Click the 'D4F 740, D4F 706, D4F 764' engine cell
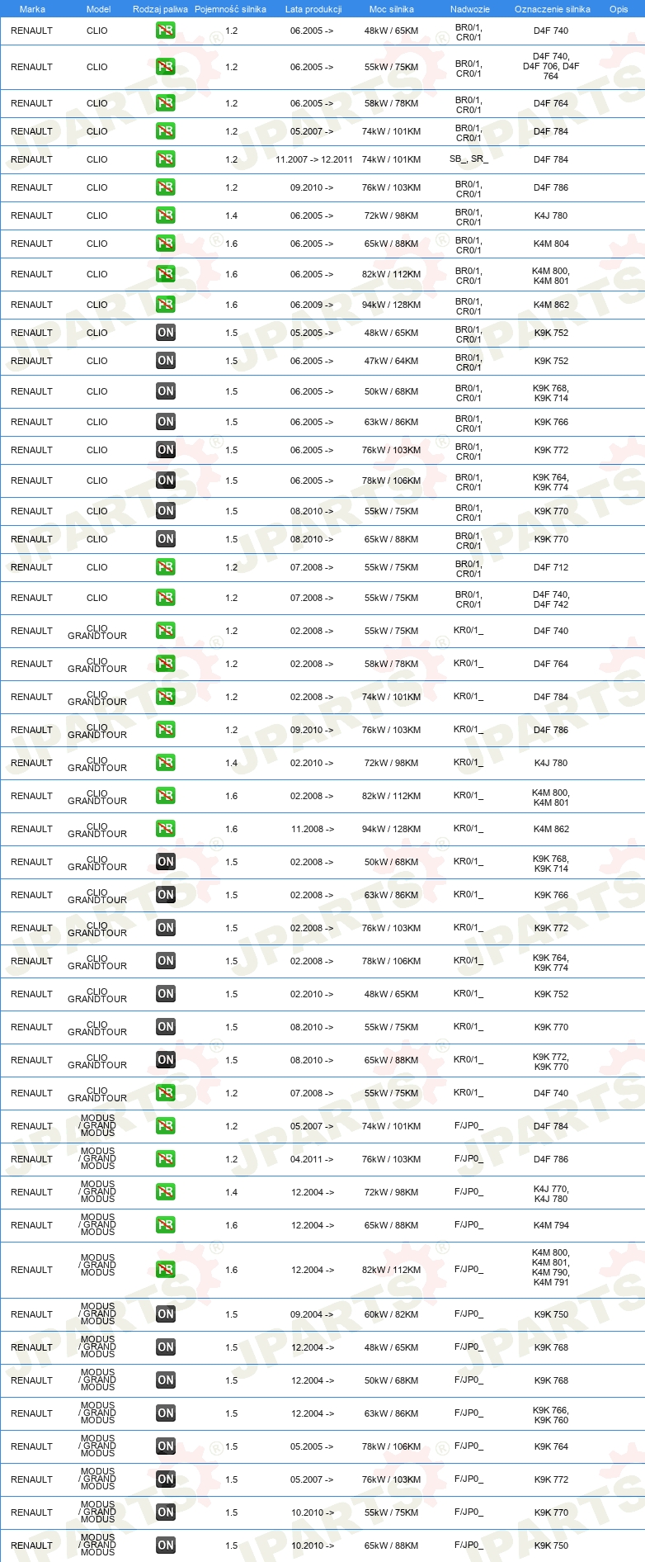This screenshot has width=645, height=1562. click(x=551, y=67)
